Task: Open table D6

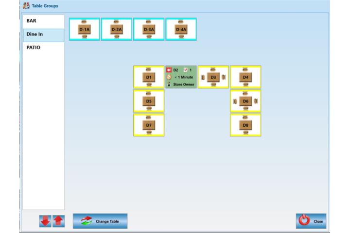Action: (245, 101)
